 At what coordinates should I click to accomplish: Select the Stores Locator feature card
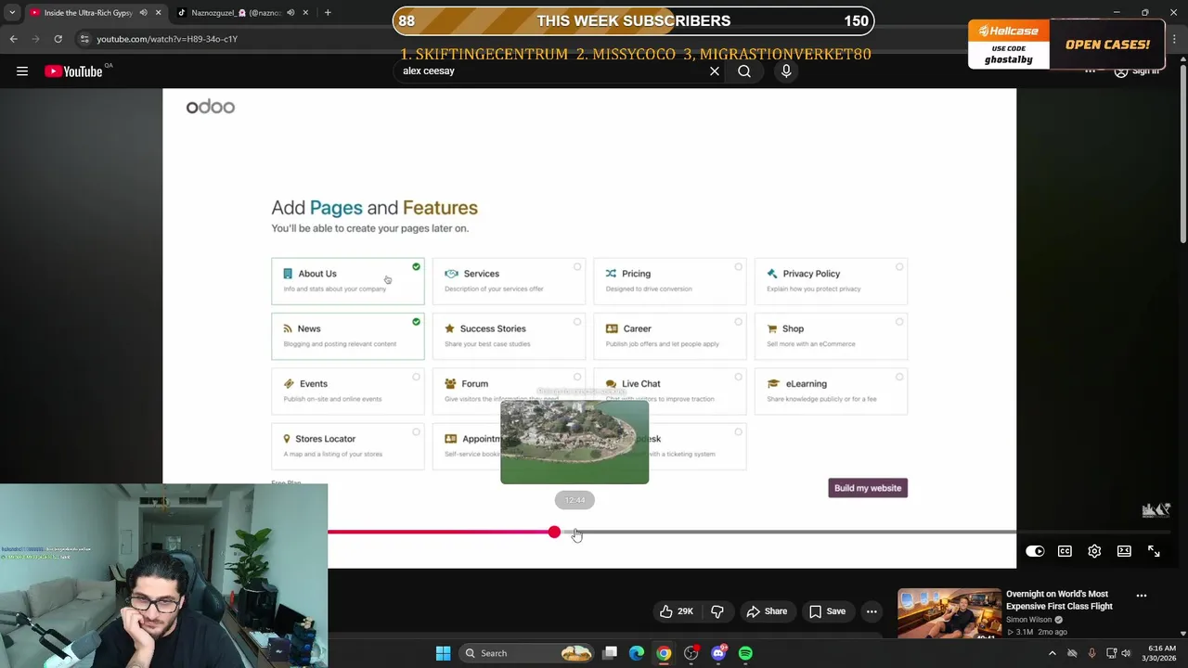347,446
